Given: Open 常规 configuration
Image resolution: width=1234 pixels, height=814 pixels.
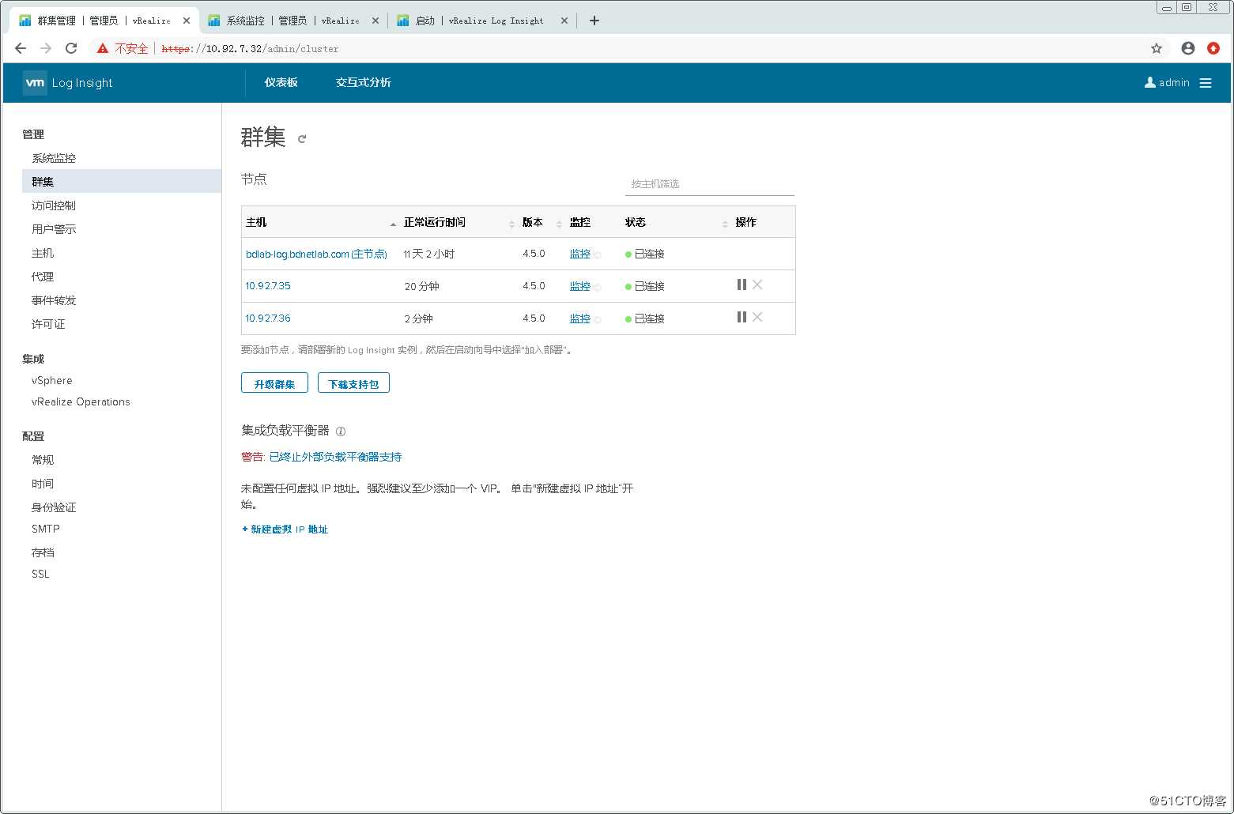Looking at the screenshot, I should click(43, 460).
